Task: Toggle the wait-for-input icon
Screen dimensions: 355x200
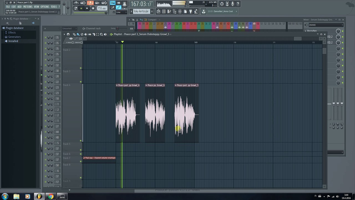Action: pyautogui.click(x=83, y=3)
